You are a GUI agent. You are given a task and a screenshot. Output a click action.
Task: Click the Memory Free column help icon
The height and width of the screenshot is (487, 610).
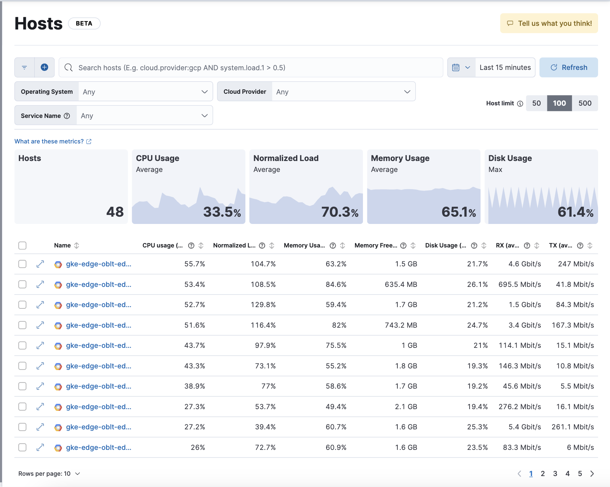pos(403,245)
